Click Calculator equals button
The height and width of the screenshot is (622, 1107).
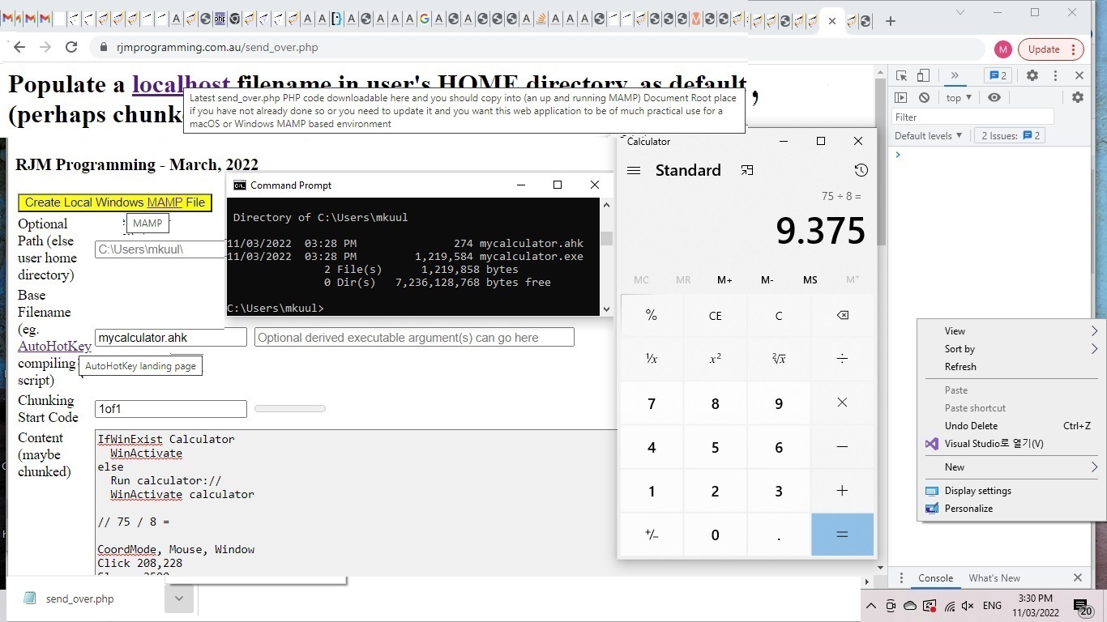[x=842, y=535]
